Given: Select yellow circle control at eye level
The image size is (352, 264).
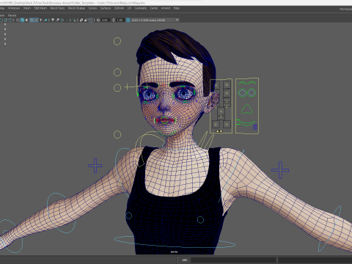Looking at the screenshot, I should tap(117, 88).
